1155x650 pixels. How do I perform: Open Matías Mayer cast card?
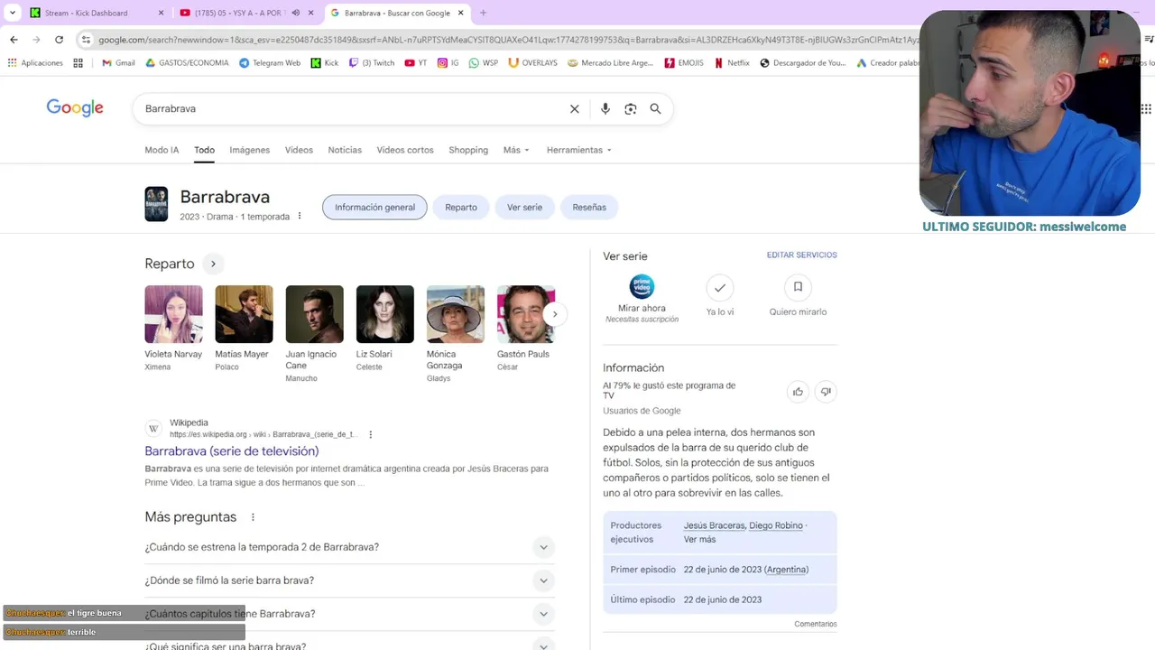(244, 329)
